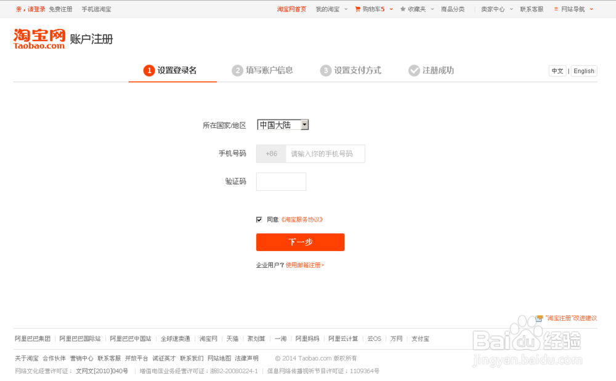Click the step 1 设置登录名 circle
Image resolution: width=616 pixels, height=381 pixels.
click(150, 70)
